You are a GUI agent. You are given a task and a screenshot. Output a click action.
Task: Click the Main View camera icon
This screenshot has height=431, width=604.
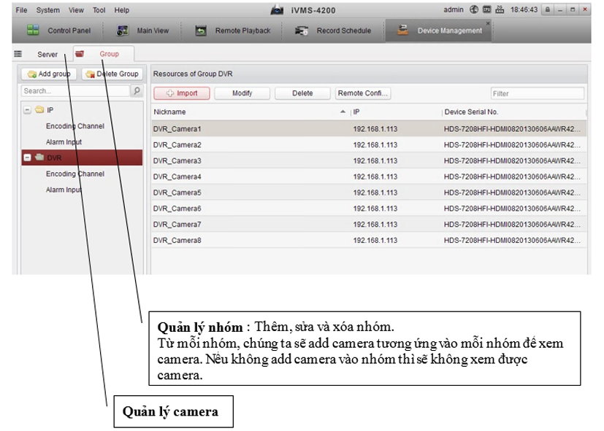pyautogui.click(x=123, y=31)
